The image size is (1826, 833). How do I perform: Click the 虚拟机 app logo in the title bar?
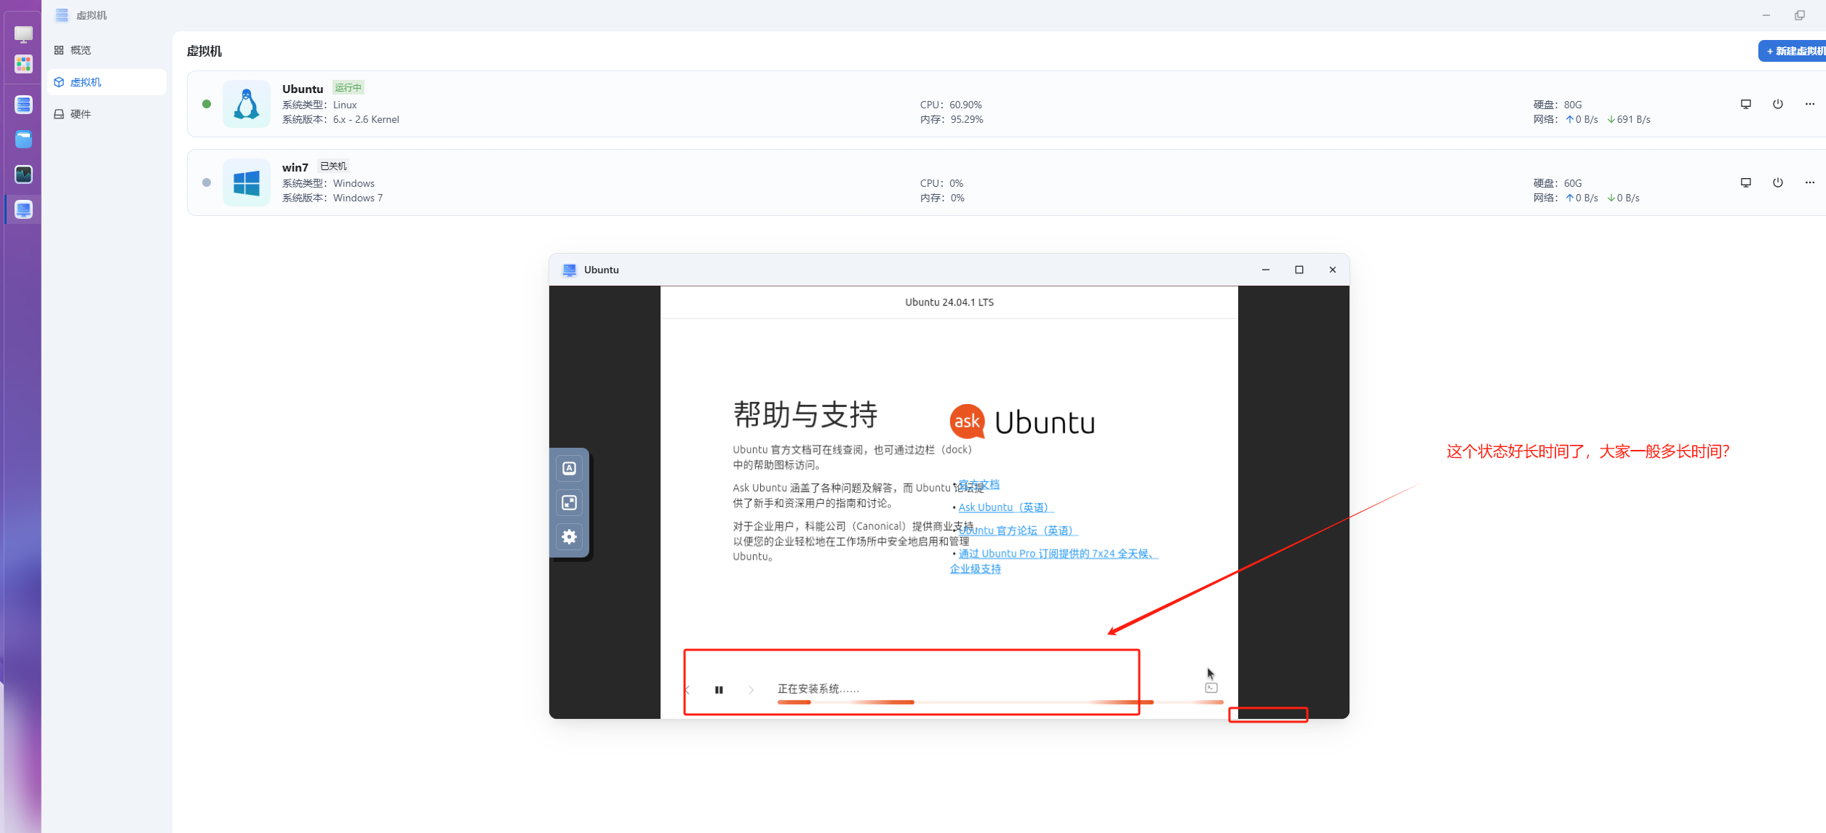[62, 15]
